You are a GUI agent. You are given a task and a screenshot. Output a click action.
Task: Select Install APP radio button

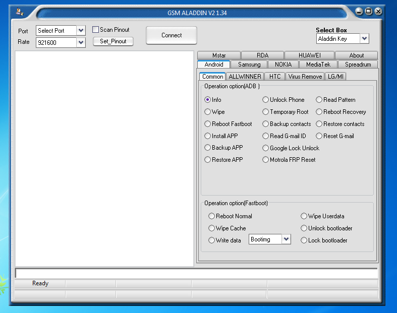(208, 136)
